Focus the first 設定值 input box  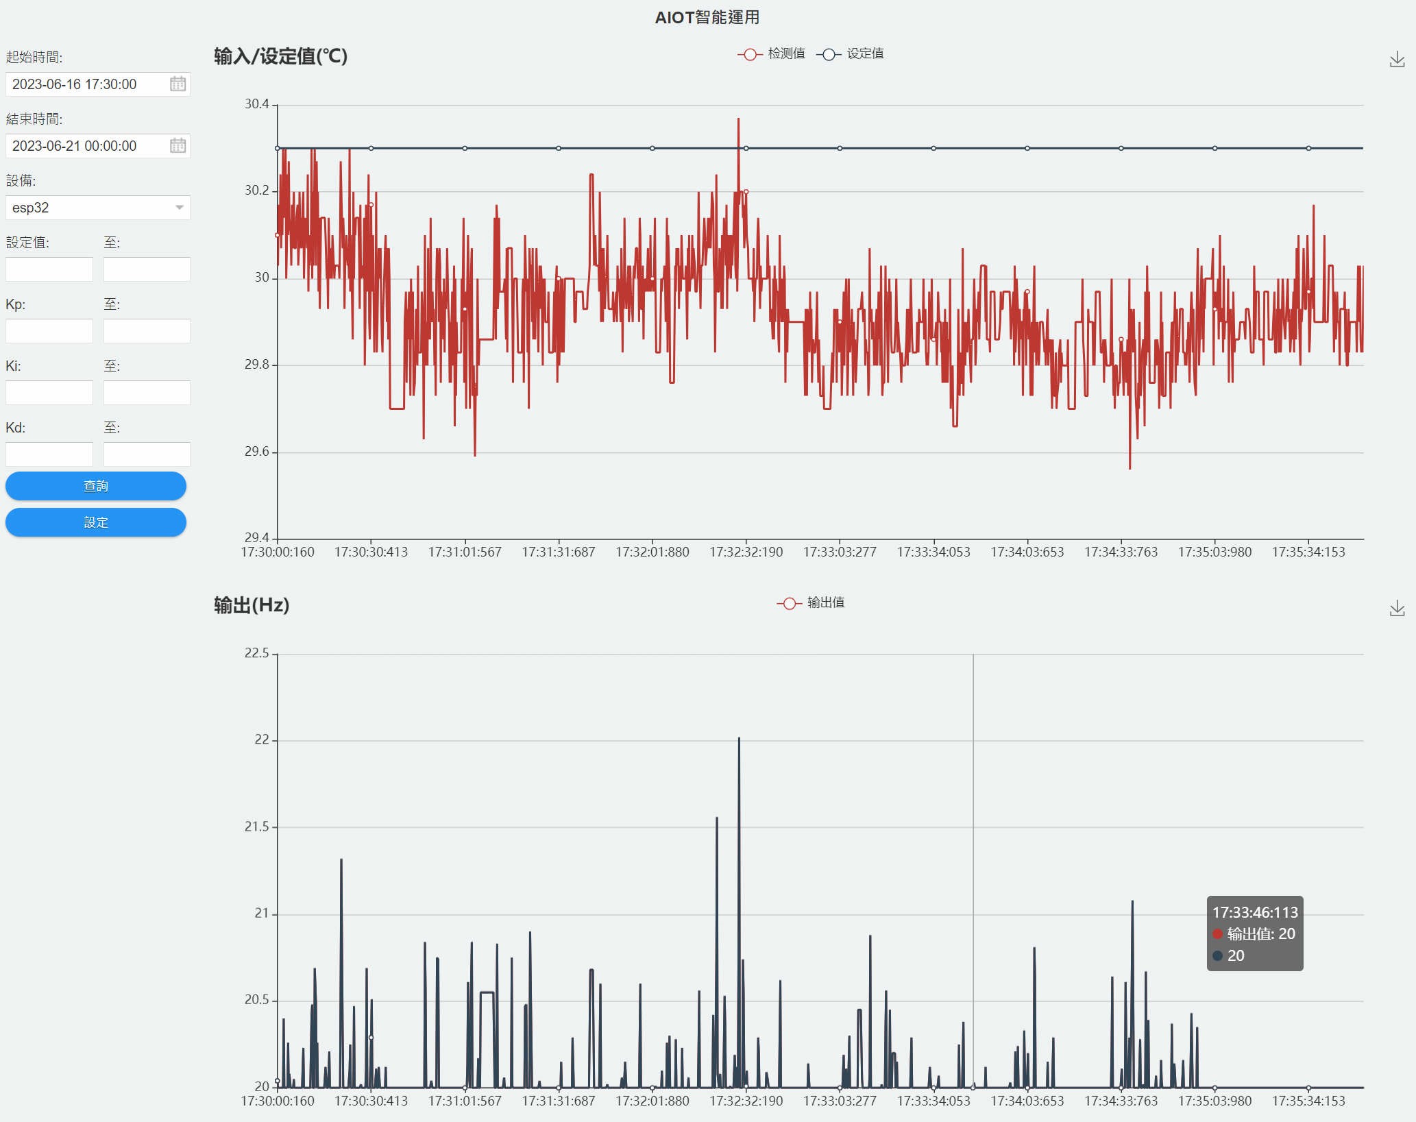[49, 269]
